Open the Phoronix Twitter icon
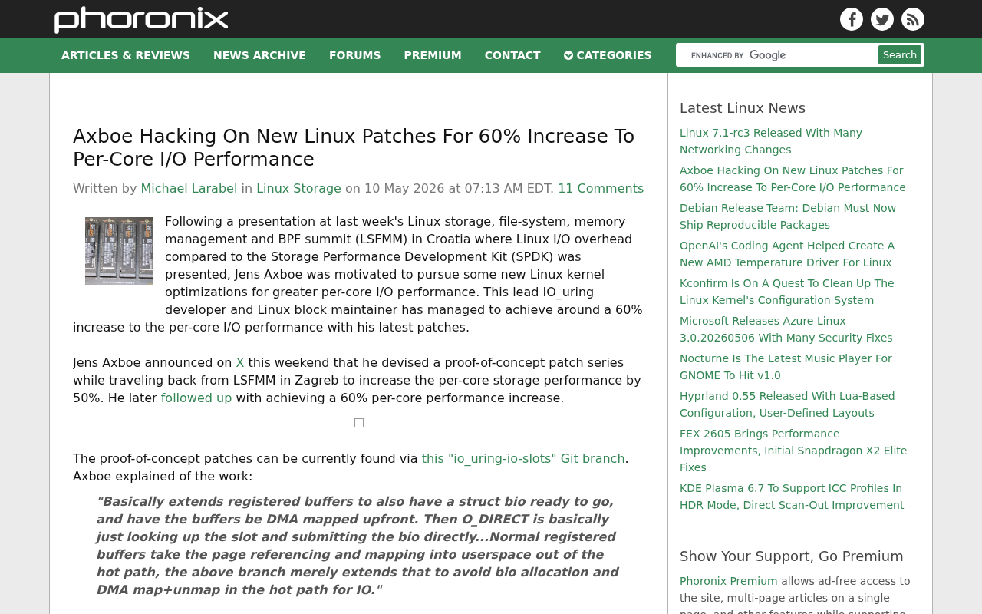 tap(882, 19)
